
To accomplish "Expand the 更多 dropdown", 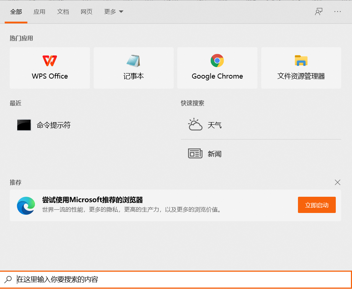I will pyautogui.click(x=113, y=12).
